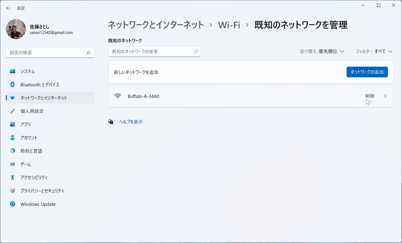Click the 個人用設定 paintbrush icon
This screenshot has height=243, width=402.
point(13,111)
